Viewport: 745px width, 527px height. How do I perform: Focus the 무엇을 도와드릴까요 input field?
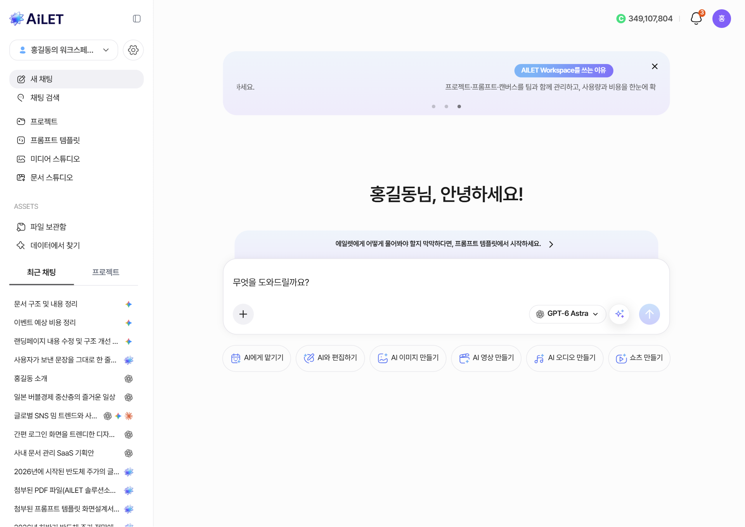click(446, 283)
